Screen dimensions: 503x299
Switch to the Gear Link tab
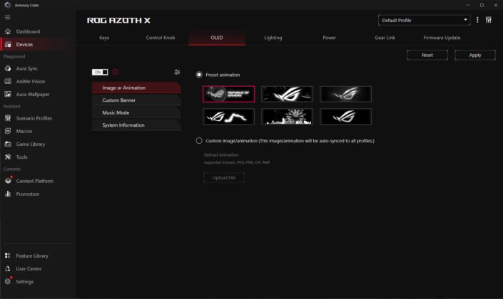(x=385, y=38)
